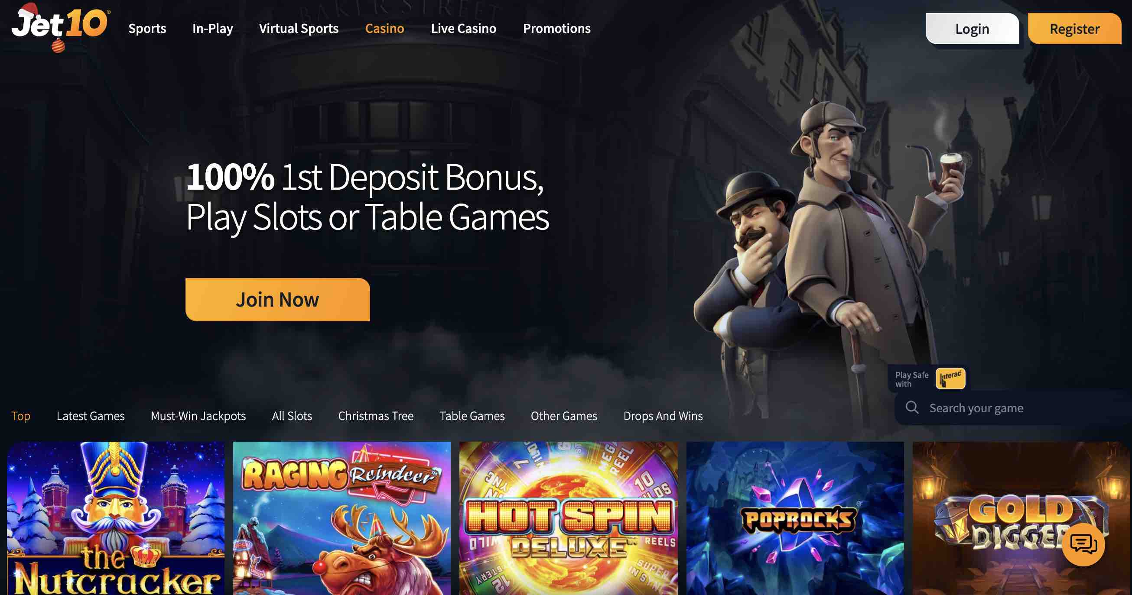Image resolution: width=1132 pixels, height=595 pixels.
Task: Click the Jet10 logo
Action: (61, 26)
